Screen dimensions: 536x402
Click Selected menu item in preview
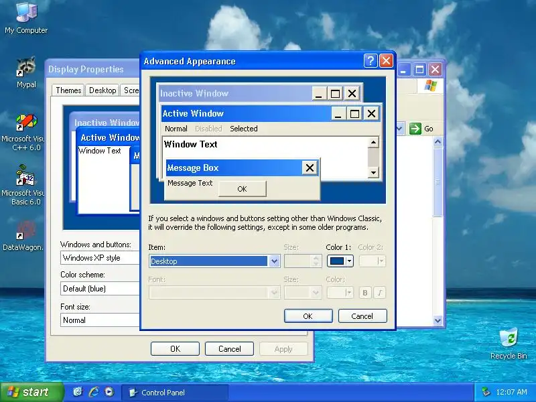coord(244,129)
